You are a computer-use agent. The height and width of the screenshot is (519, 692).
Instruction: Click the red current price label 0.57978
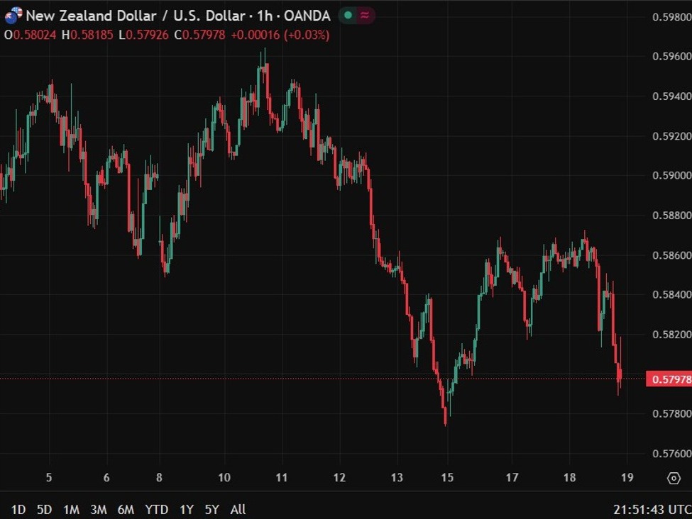(669, 379)
